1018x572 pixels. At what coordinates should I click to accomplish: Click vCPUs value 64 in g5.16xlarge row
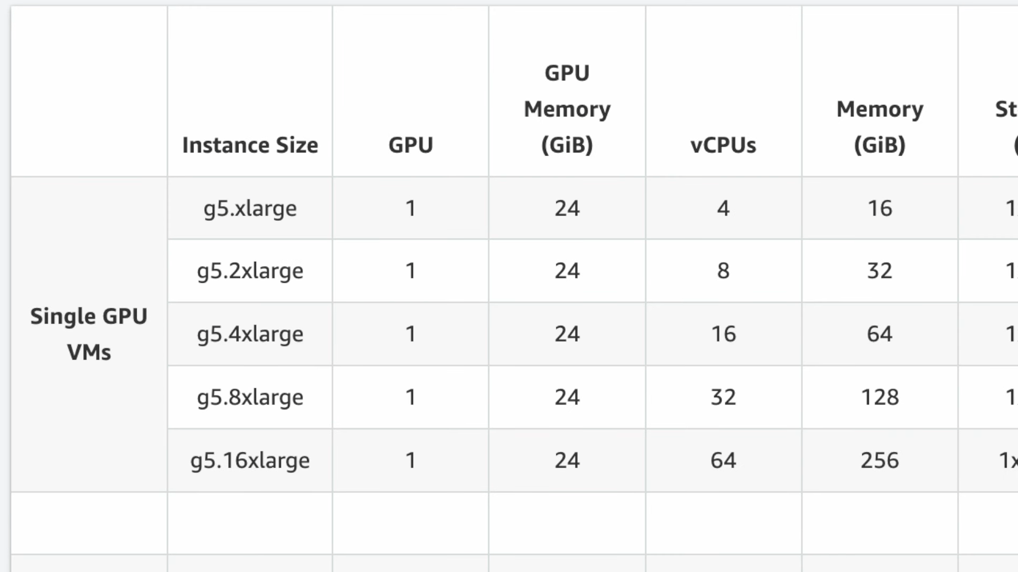723,460
